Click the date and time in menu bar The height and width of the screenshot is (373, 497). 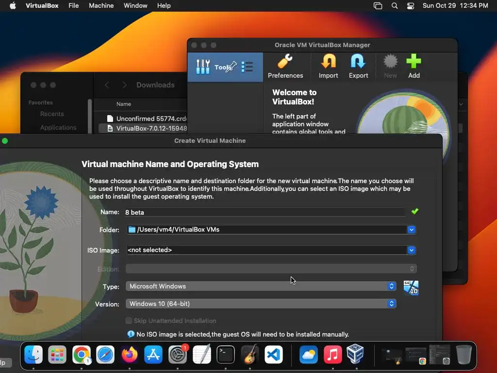455,6
